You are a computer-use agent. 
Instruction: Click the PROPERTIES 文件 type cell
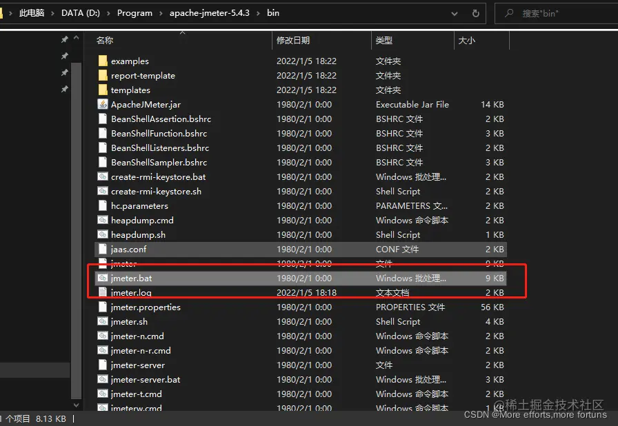pyautogui.click(x=410, y=307)
